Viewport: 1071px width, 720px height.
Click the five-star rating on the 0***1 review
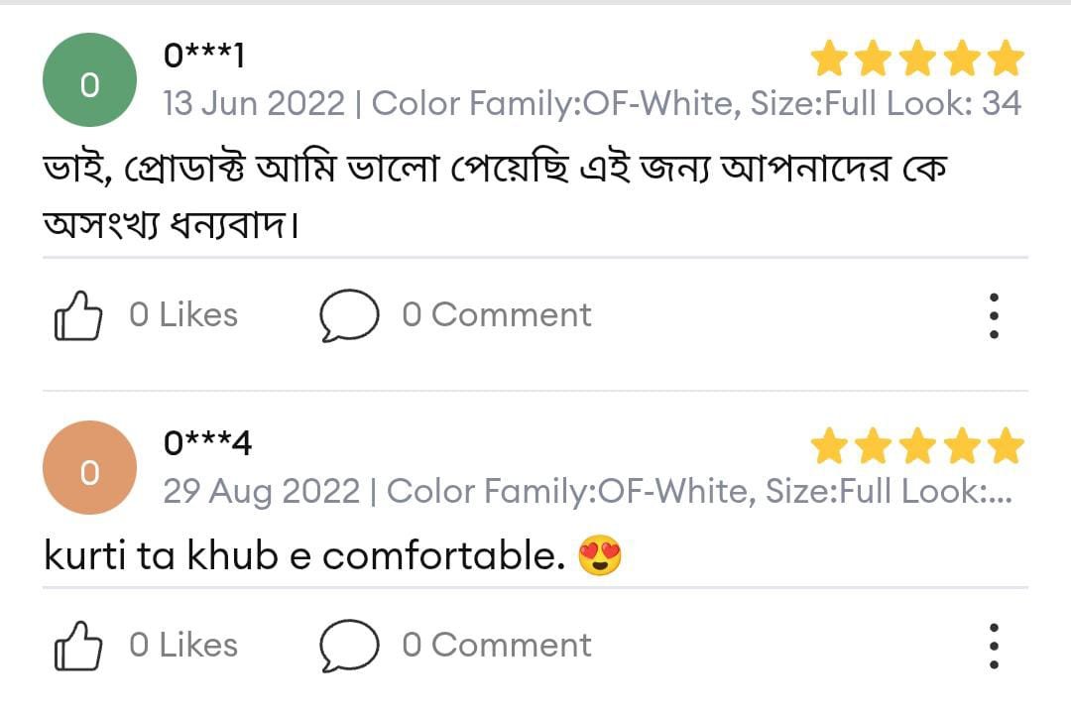click(x=916, y=60)
